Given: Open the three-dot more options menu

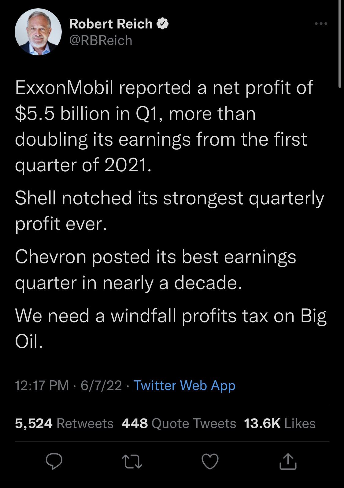Looking at the screenshot, I should pyautogui.click(x=321, y=24).
